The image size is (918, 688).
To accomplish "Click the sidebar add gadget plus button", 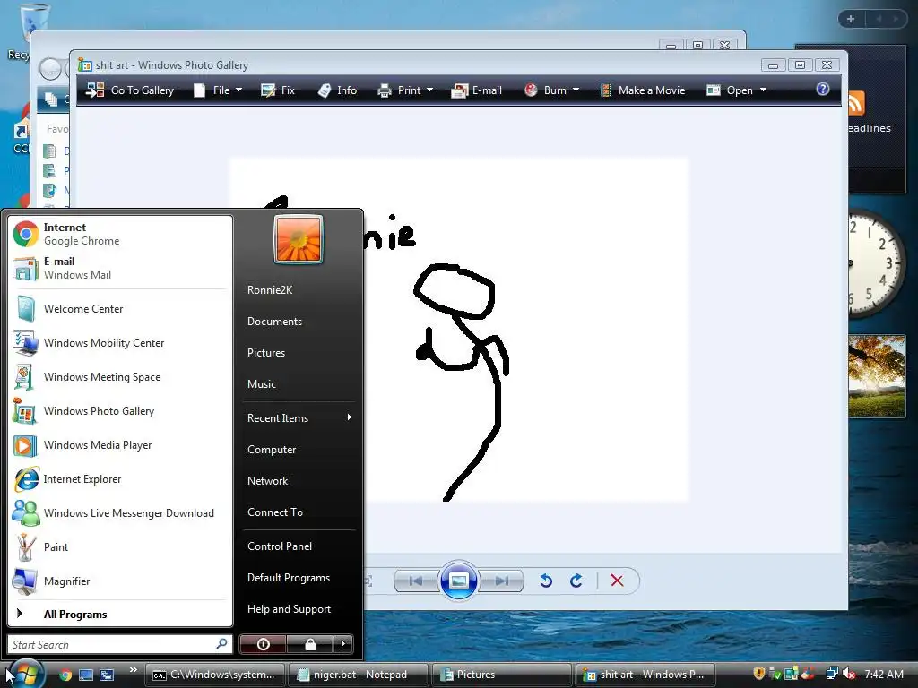I will pyautogui.click(x=851, y=19).
